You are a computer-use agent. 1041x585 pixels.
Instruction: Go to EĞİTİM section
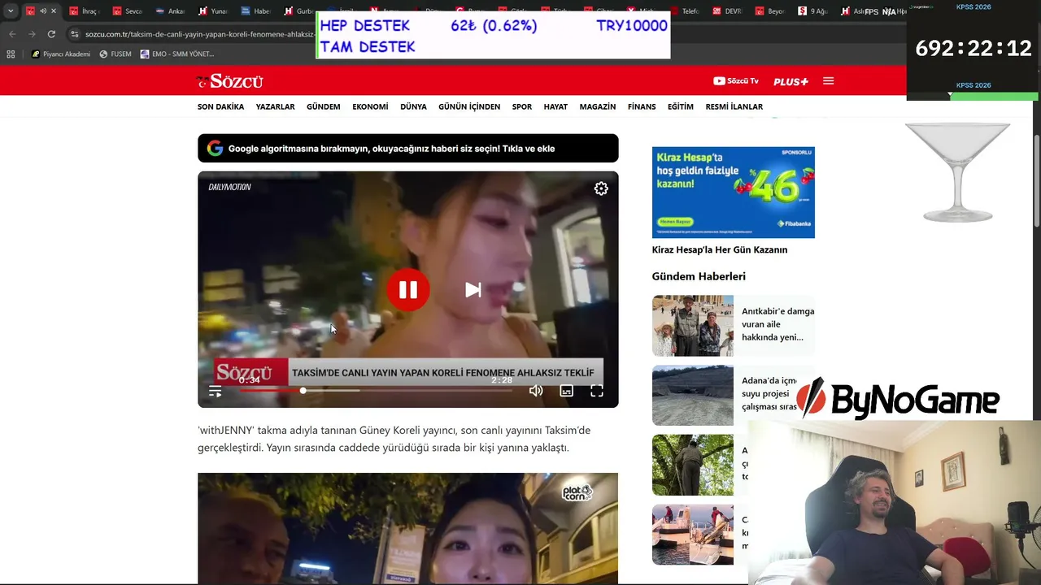point(681,106)
